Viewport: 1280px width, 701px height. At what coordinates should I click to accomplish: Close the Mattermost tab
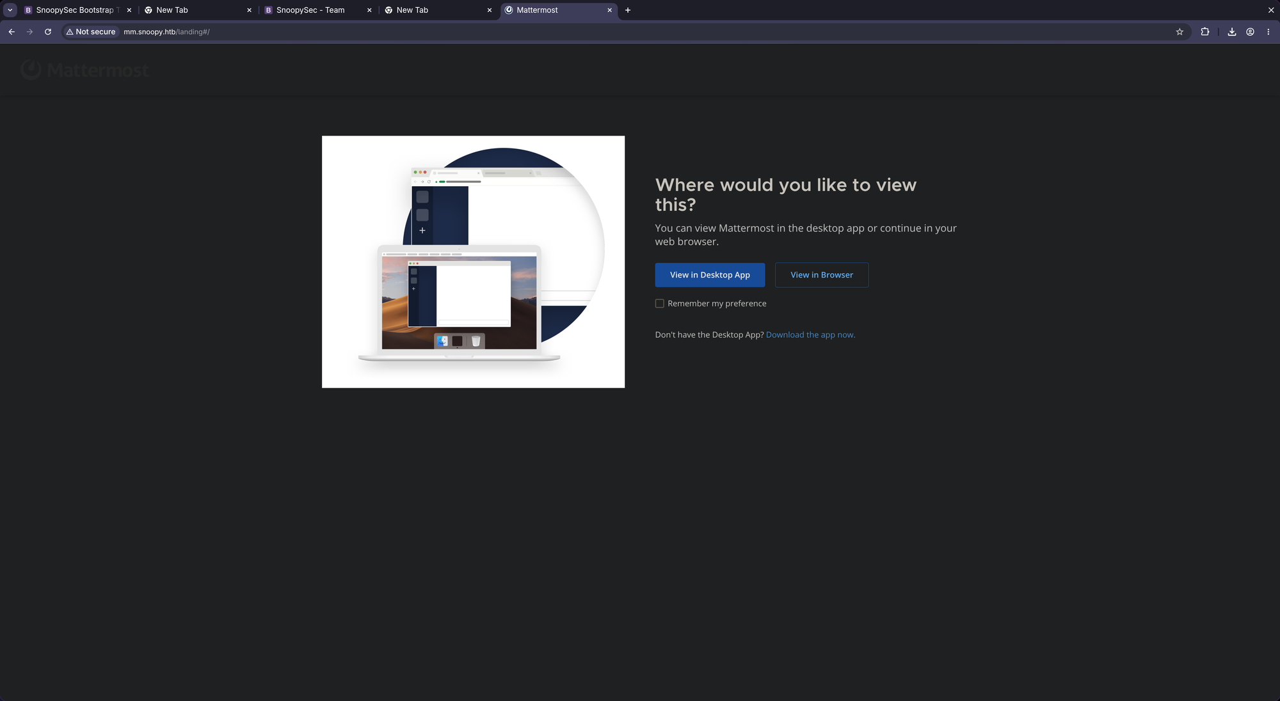[x=609, y=10]
